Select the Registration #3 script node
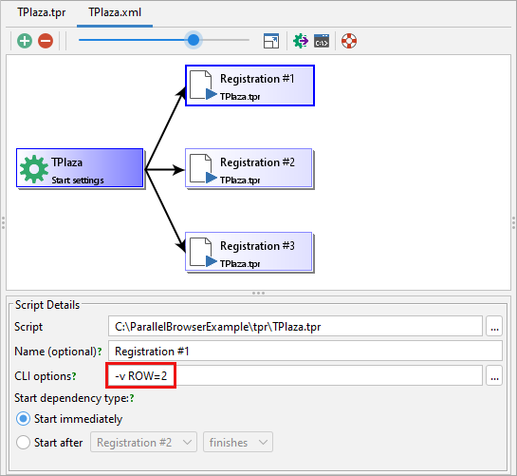Image resolution: width=517 pixels, height=476 pixels. (x=249, y=252)
